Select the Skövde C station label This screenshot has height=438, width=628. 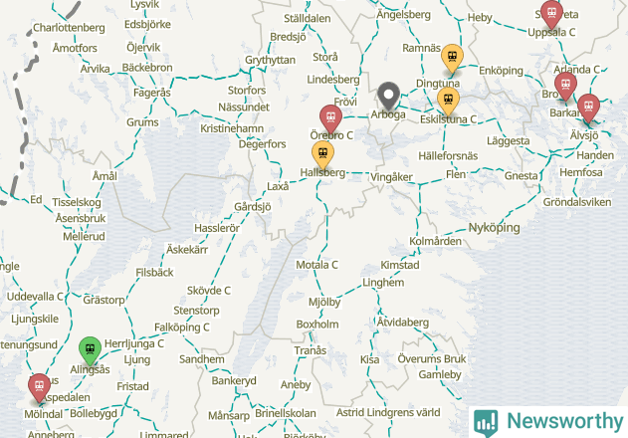click(209, 291)
